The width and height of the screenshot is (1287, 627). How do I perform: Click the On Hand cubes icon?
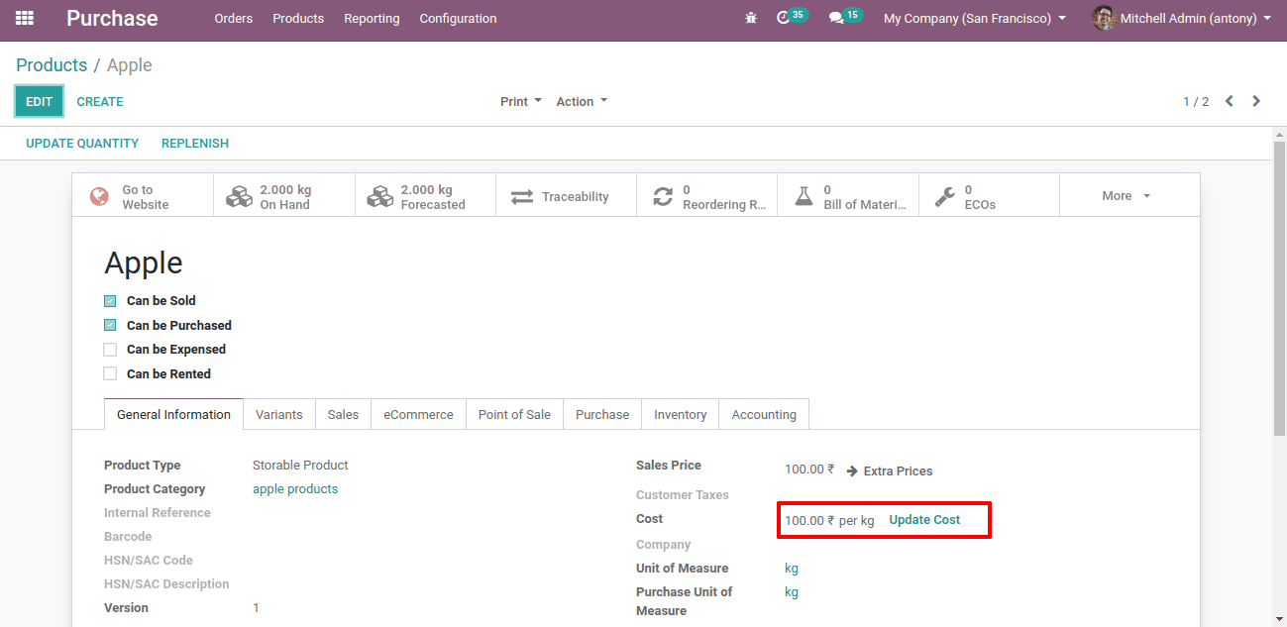(x=239, y=196)
